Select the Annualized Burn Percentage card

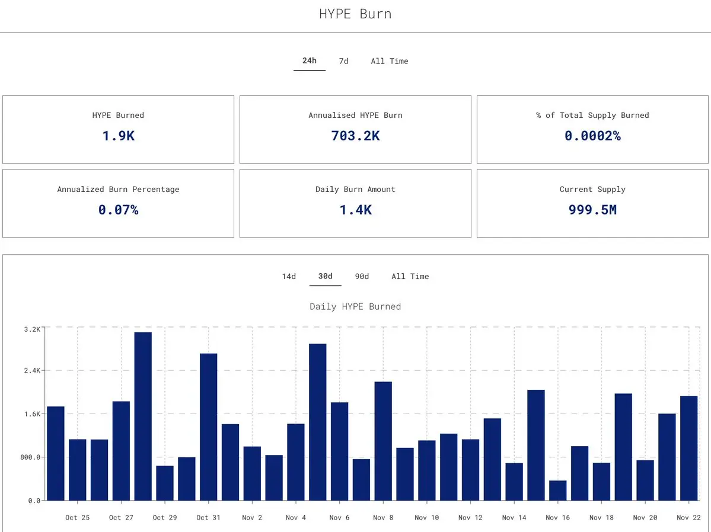(x=119, y=203)
